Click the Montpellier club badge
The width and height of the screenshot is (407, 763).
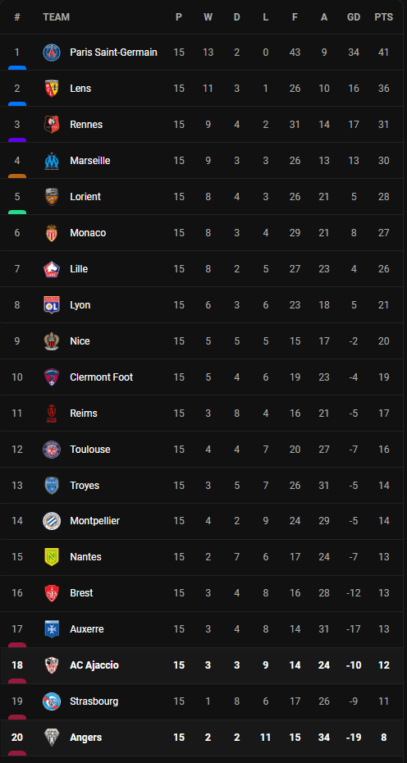[x=52, y=521]
